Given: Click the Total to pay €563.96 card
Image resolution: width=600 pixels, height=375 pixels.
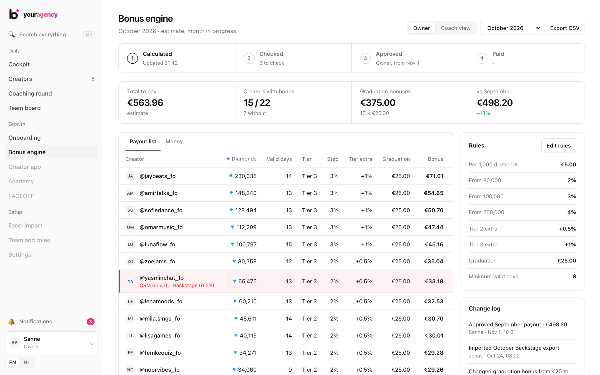Looking at the screenshot, I should (177, 102).
